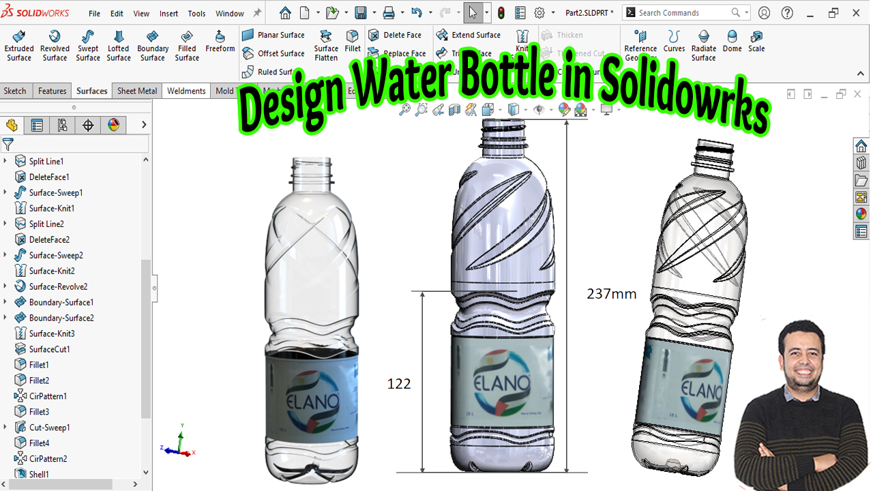Switch to the DimXpertManager tab
Screen dimensions: 873x491
click(88, 125)
